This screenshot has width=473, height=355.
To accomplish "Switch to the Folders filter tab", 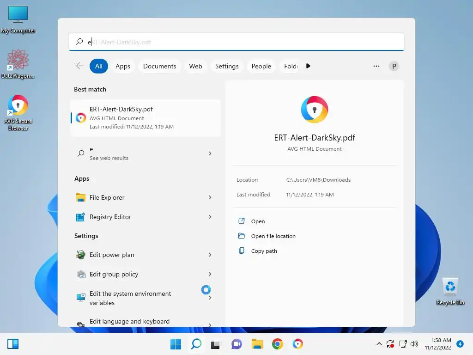I will click(x=291, y=66).
